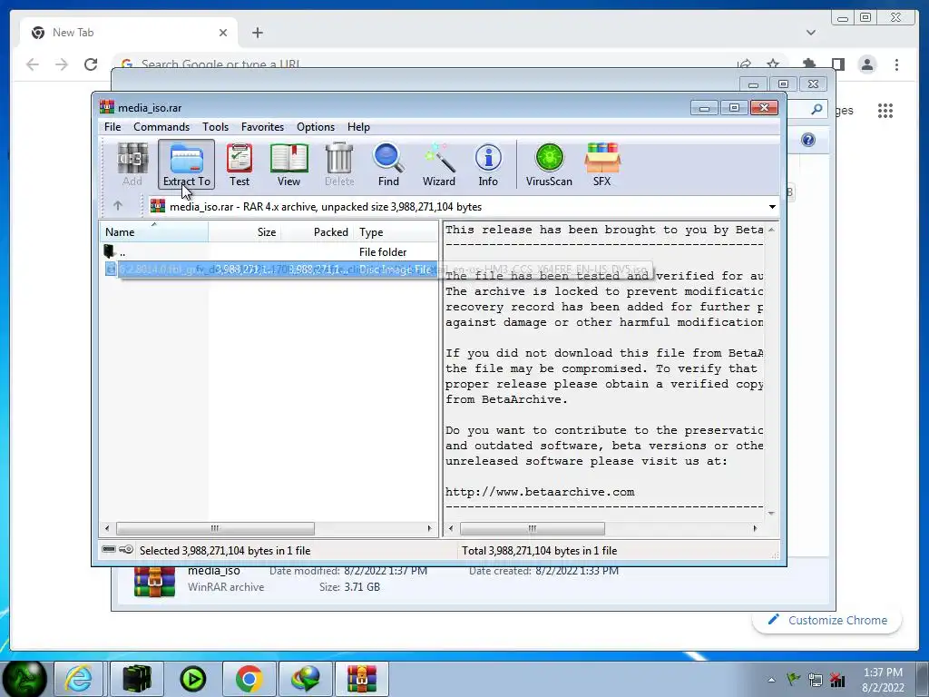Bookmark this page star icon
929x697 pixels.
click(773, 64)
